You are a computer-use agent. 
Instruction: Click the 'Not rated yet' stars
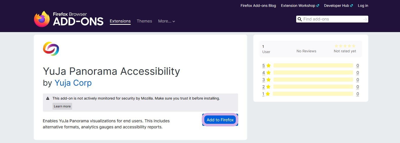[345, 46]
